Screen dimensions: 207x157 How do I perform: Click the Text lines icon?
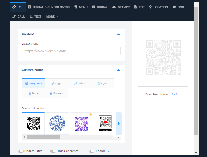[31, 16]
